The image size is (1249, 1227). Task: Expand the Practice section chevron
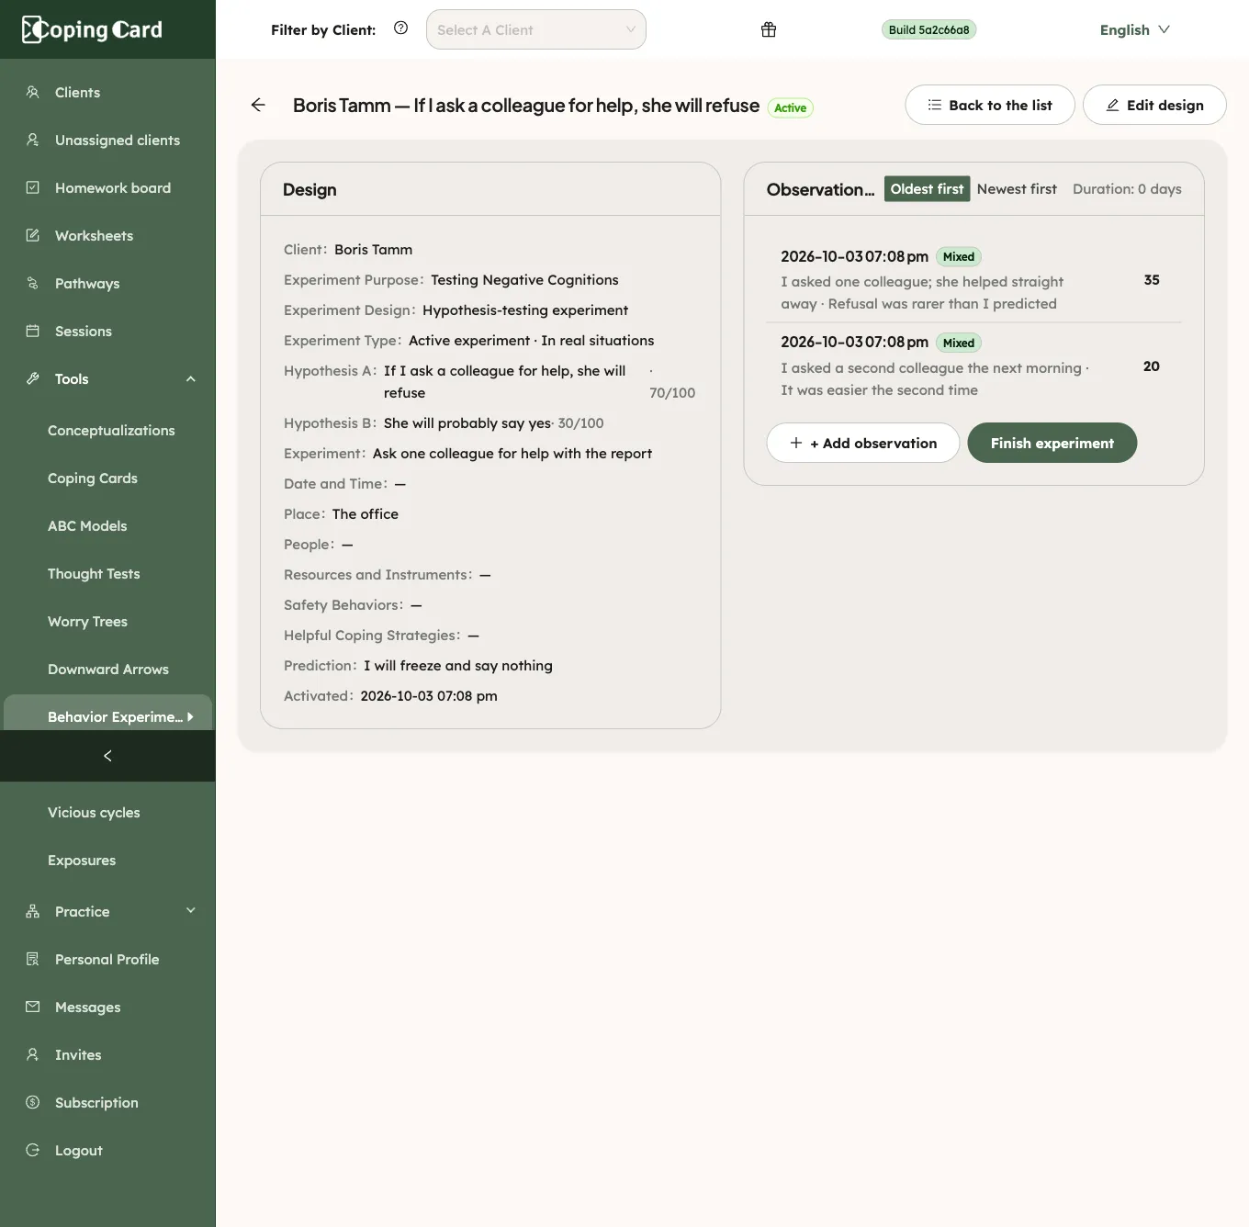point(191,911)
